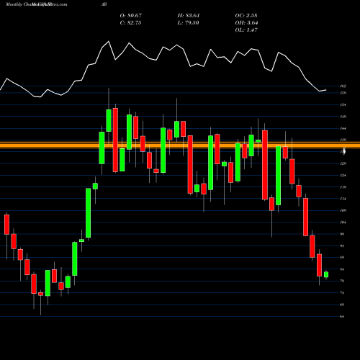Click the first red candle at chart start

pos(6,225)
